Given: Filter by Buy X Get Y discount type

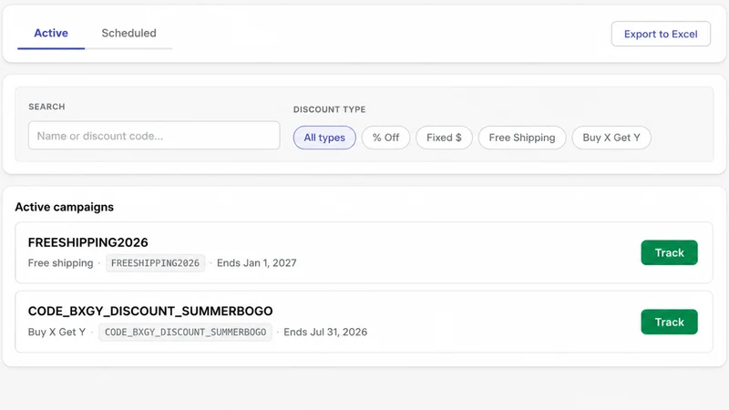Looking at the screenshot, I should 611,138.
